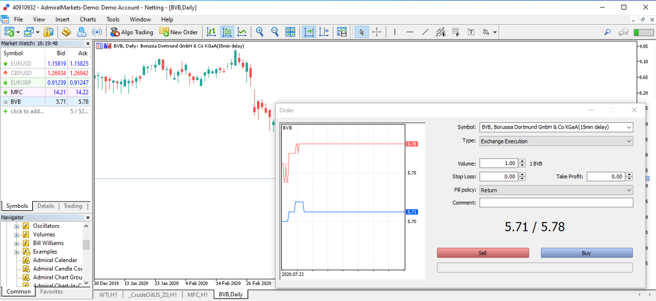Select vertical line drawing tool
This screenshot has height=301, width=656.
tap(395, 32)
